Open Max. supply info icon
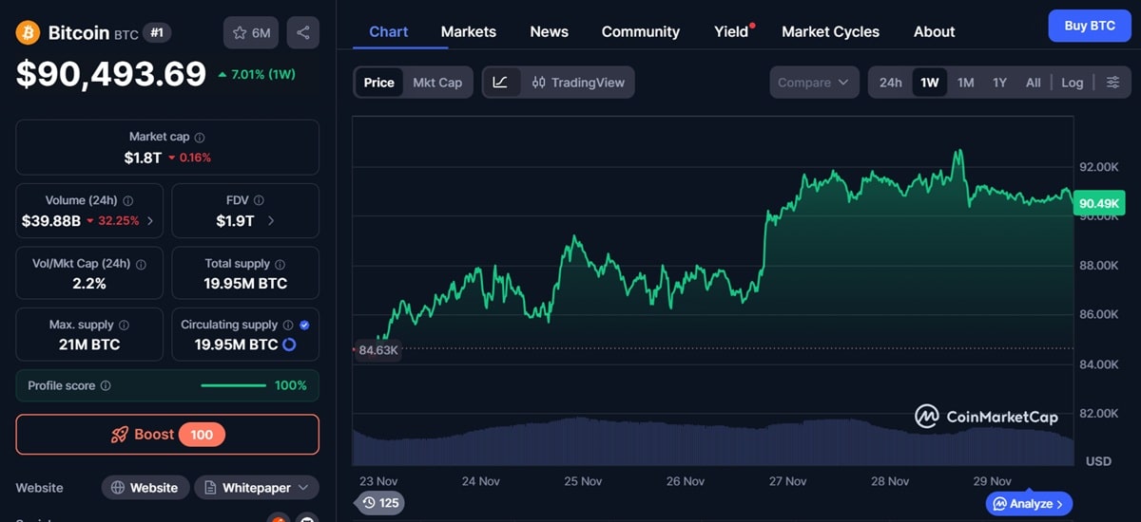The height and width of the screenshot is (522, 1141). tap(124, 325)
